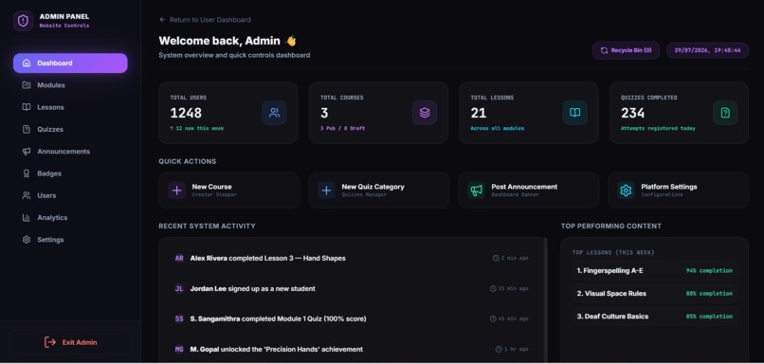Click the 3 Pub / 0 Draft text
The height and width of the screenshot is (364, 764).
pos(342,129)
